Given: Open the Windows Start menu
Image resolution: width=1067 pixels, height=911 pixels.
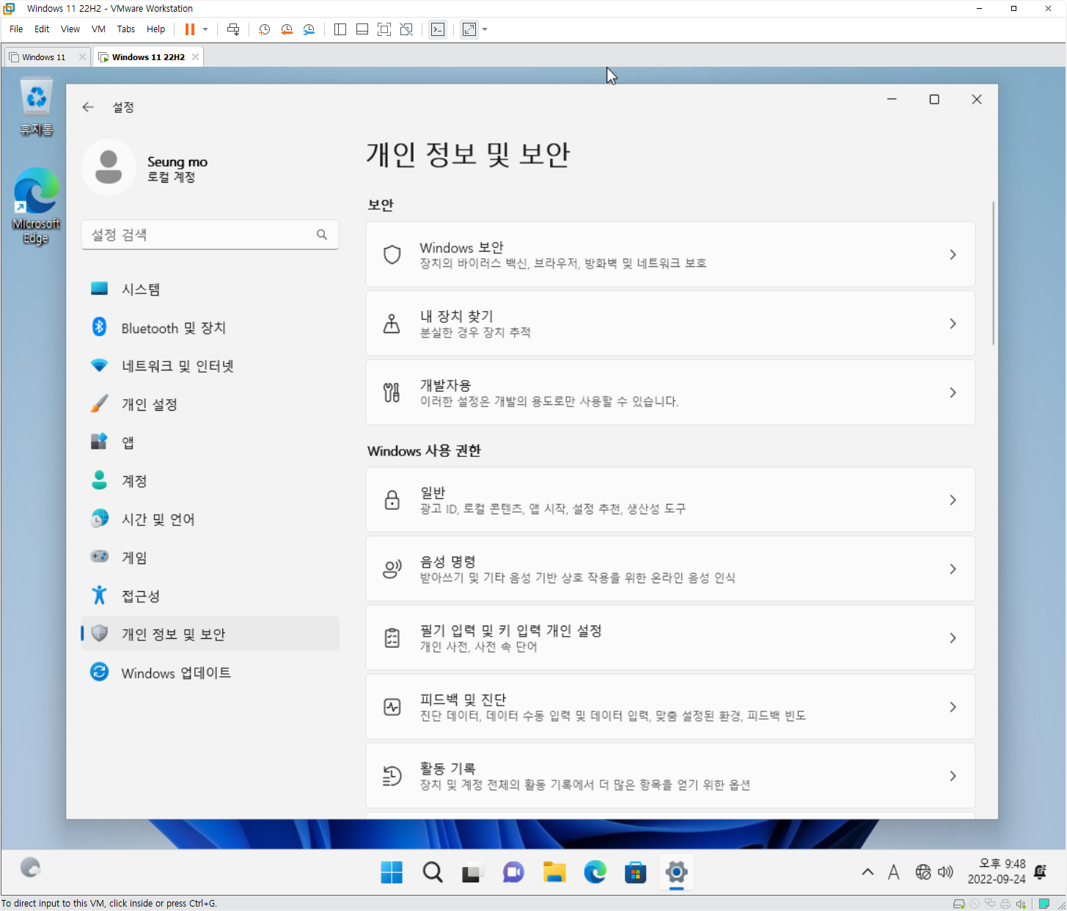Looking at the screenshot, I should (392, 872).
